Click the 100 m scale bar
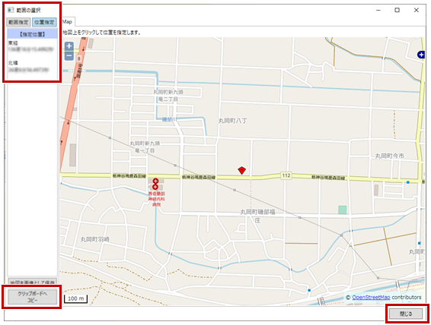This screenshot has height=325, width=431. pyautogui.click(x=76, y=298)
